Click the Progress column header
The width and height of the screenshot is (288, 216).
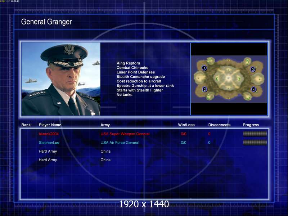[251, 125]
